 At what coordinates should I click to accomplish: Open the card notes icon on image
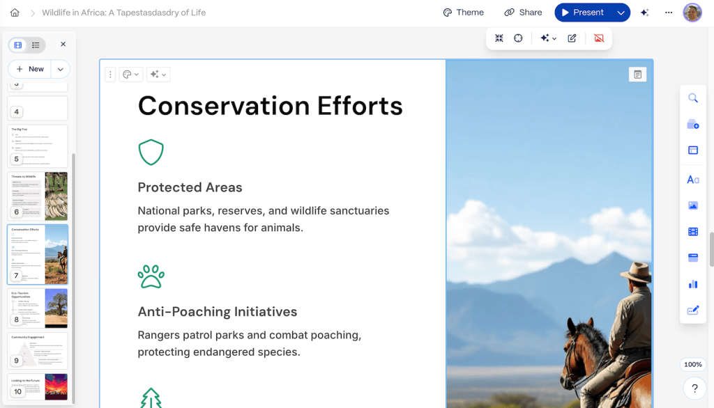[x=637, y=74]
